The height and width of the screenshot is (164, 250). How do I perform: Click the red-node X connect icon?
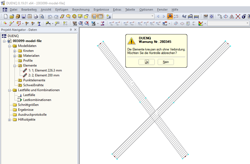238,16
